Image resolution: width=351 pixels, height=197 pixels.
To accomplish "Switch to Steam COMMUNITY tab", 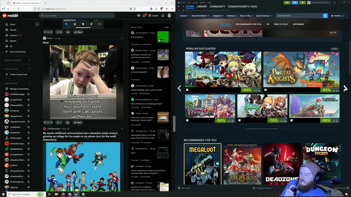I will tap(217, 6).
